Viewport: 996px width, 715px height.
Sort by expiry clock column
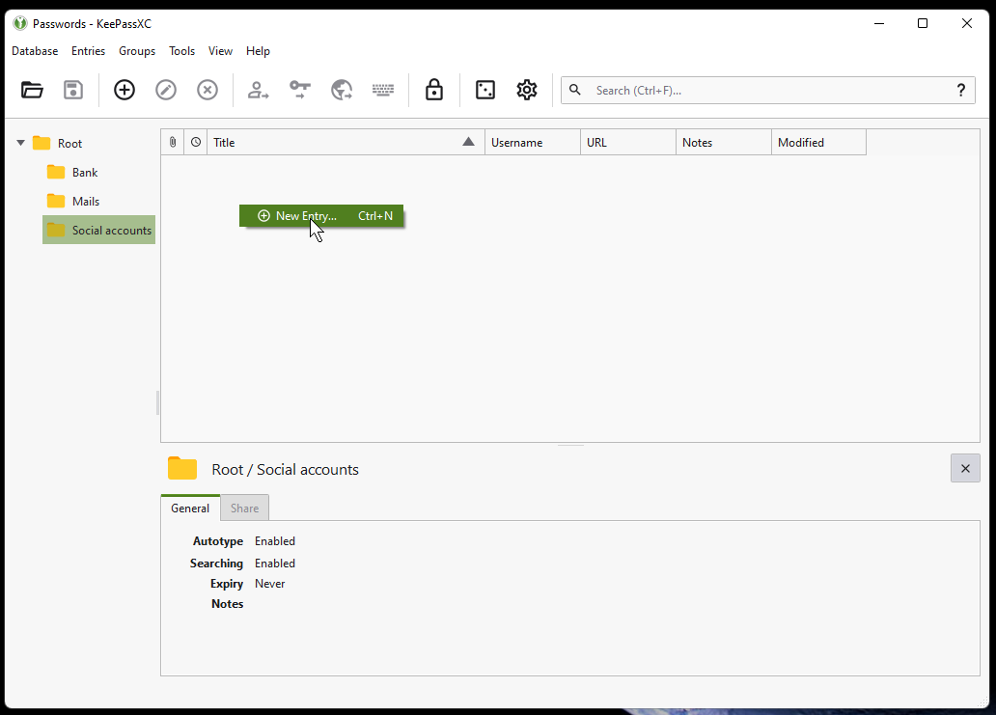196,142
